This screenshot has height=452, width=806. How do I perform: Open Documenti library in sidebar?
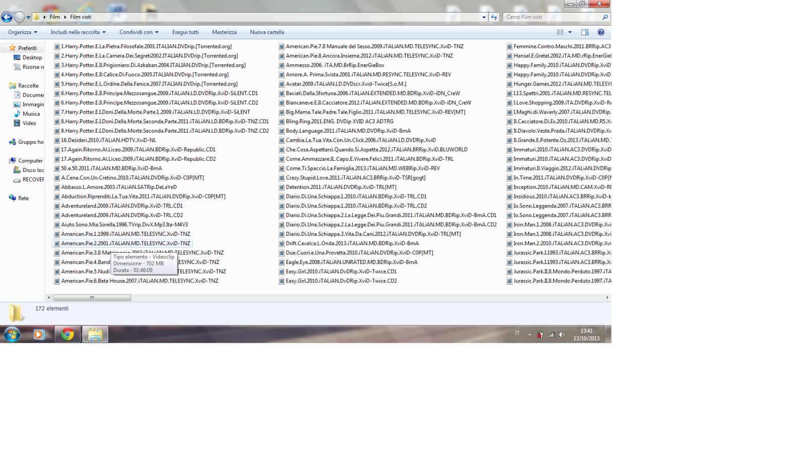pyautogui.click(x=33, y=95)
